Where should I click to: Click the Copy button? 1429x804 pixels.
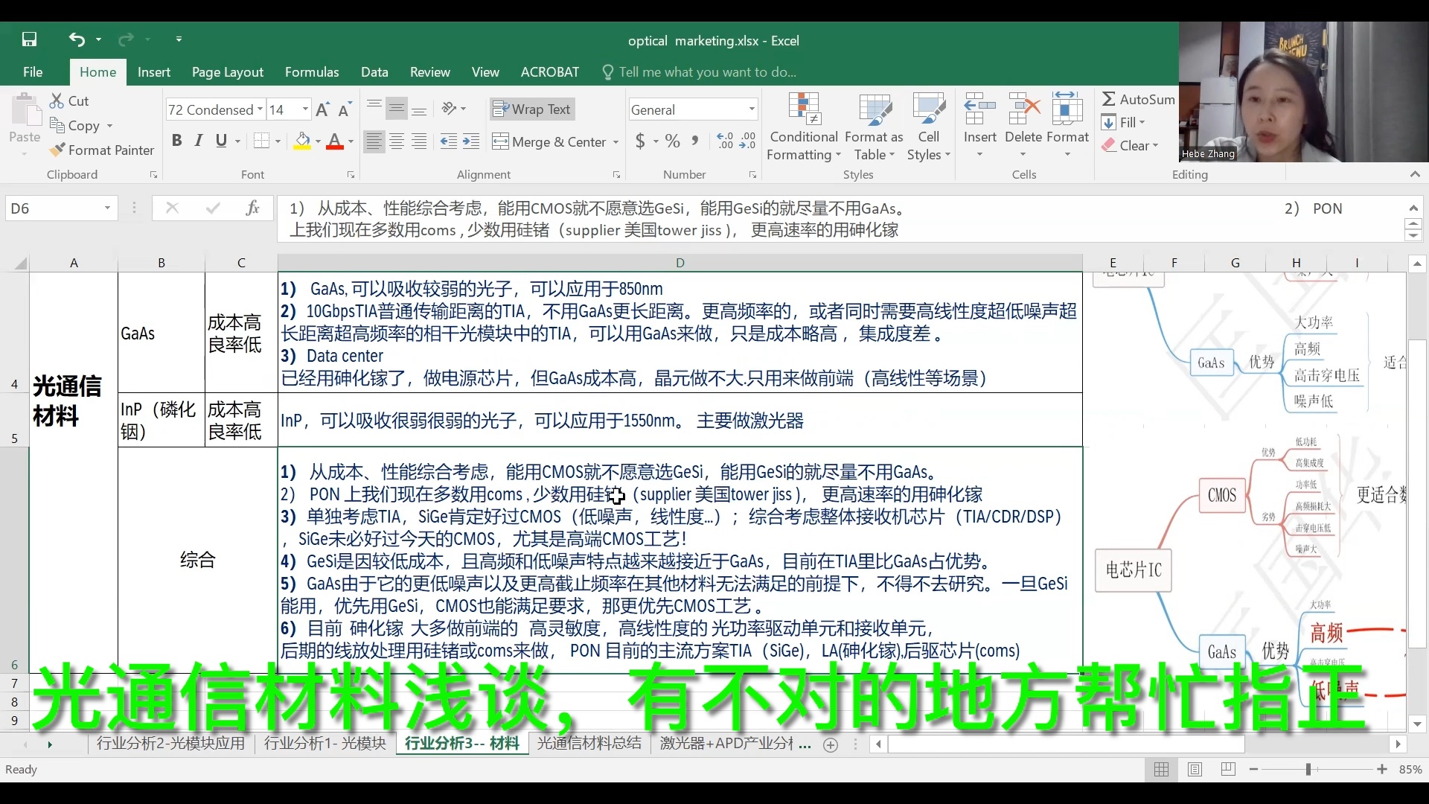tap(74, 125)
